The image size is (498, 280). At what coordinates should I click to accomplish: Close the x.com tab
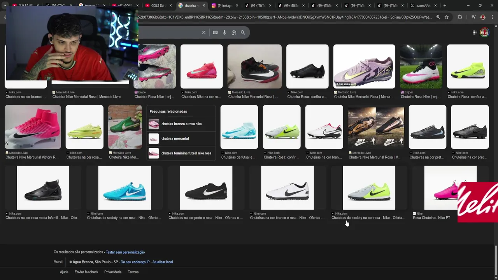click(435, 5)
